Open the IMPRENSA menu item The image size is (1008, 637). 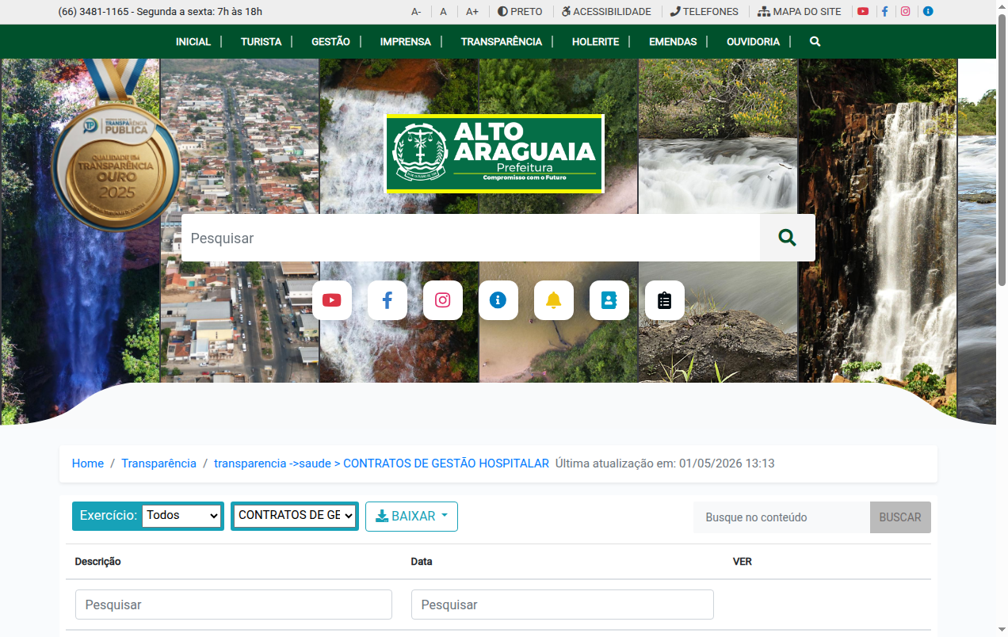point(406,42)
